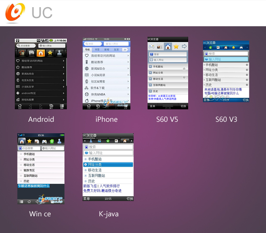Expand 我经常访问的网站 chevron in Android list

coord(64,61)
